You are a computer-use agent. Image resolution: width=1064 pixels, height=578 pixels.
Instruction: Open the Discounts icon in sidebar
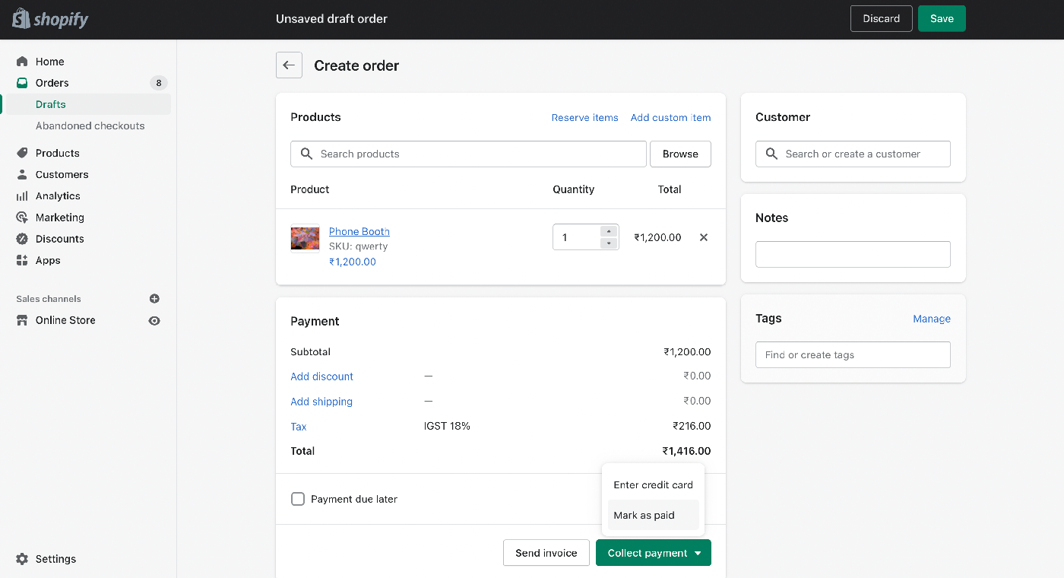click(x=22, y=239)
